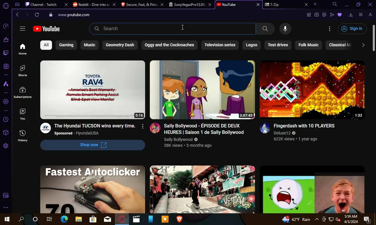Open the Aria AI icon in sidebar
This screenshot has height=225, width=376.
pyautogui.click(x=6, y=84)
